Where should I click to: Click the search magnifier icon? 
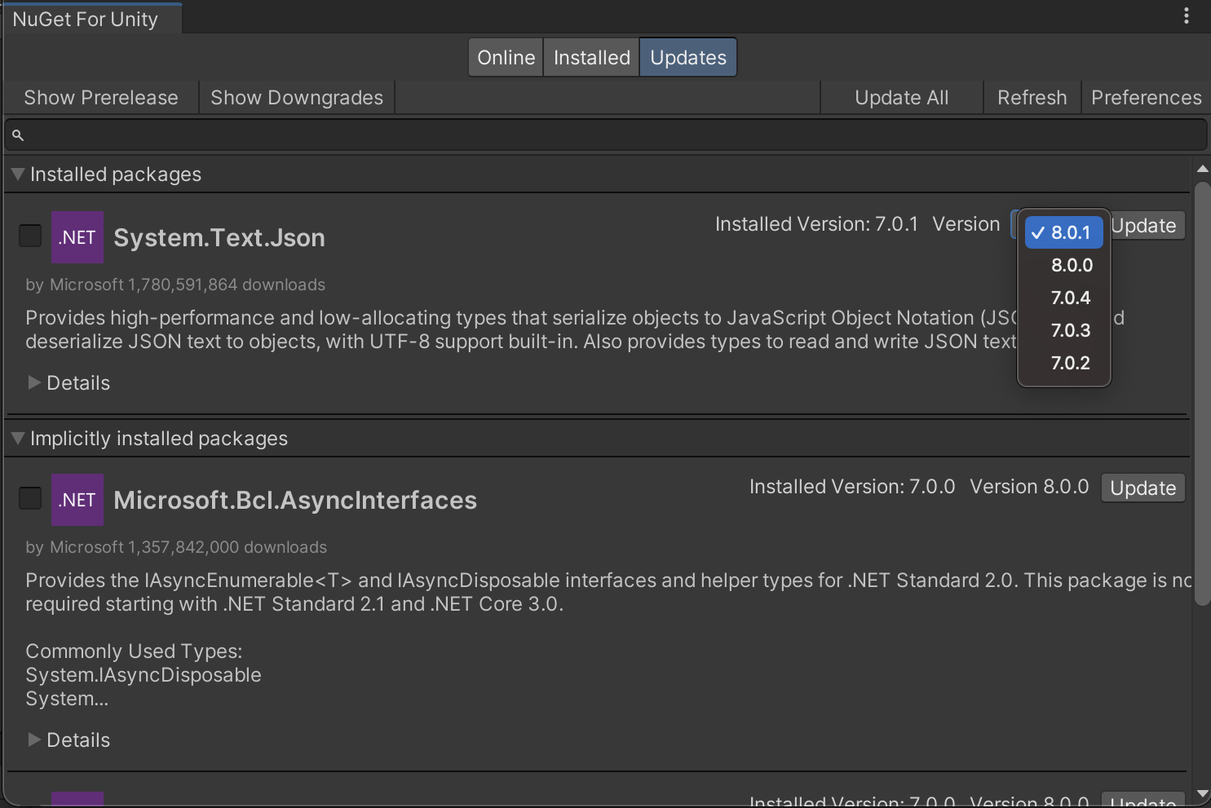(x=18, y=135)
